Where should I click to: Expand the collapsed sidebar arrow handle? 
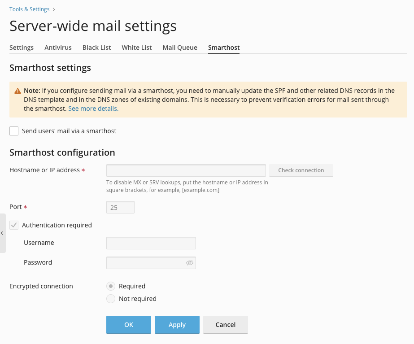(x=2, y=233)
